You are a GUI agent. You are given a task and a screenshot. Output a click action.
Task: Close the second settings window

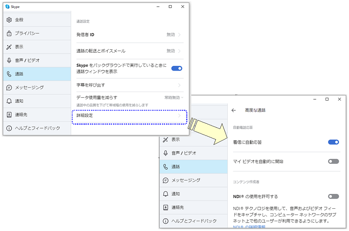tap(339, 99)
